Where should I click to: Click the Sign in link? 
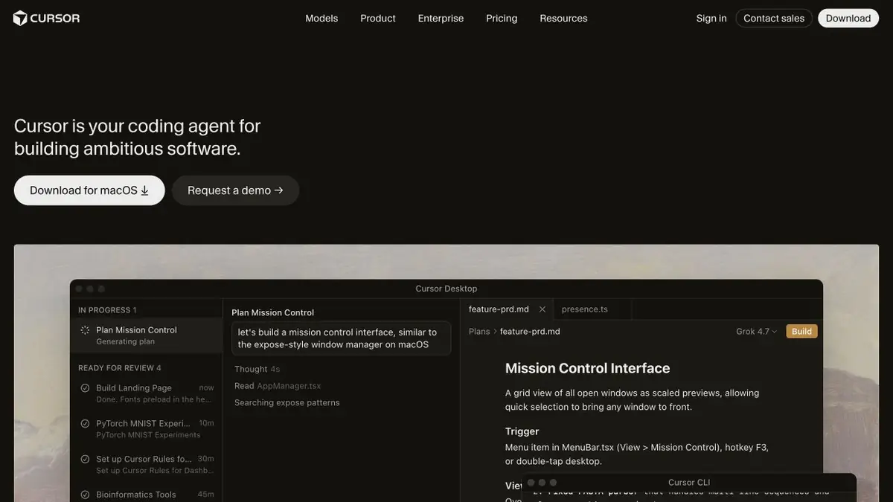(711, 18)
